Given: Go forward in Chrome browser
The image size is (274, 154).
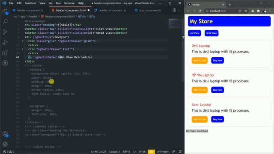Looking at the screenshot, I should point(194,11).
